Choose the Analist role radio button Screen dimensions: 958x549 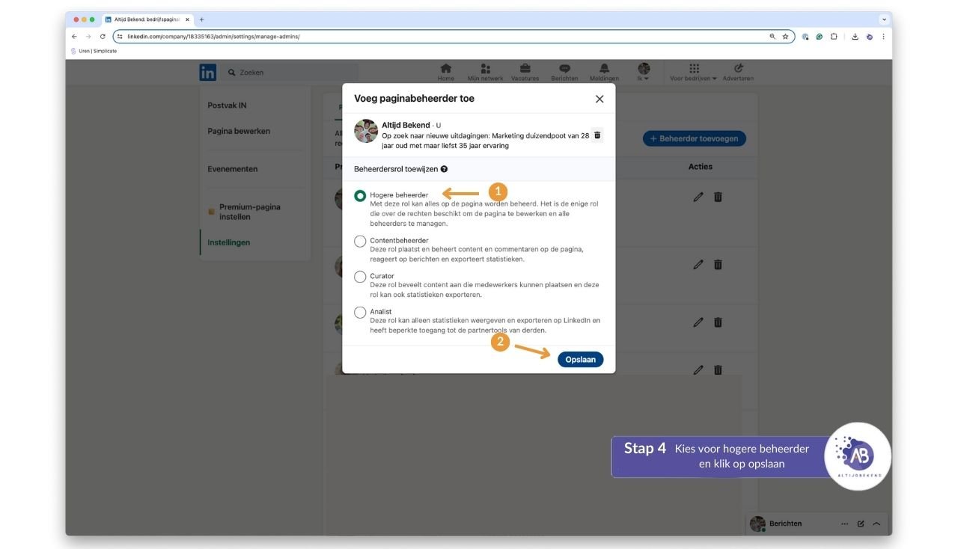(x=360, y=312)
